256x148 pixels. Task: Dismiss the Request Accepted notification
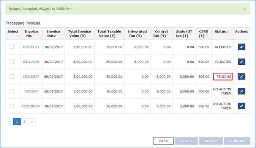pos(244,9)
